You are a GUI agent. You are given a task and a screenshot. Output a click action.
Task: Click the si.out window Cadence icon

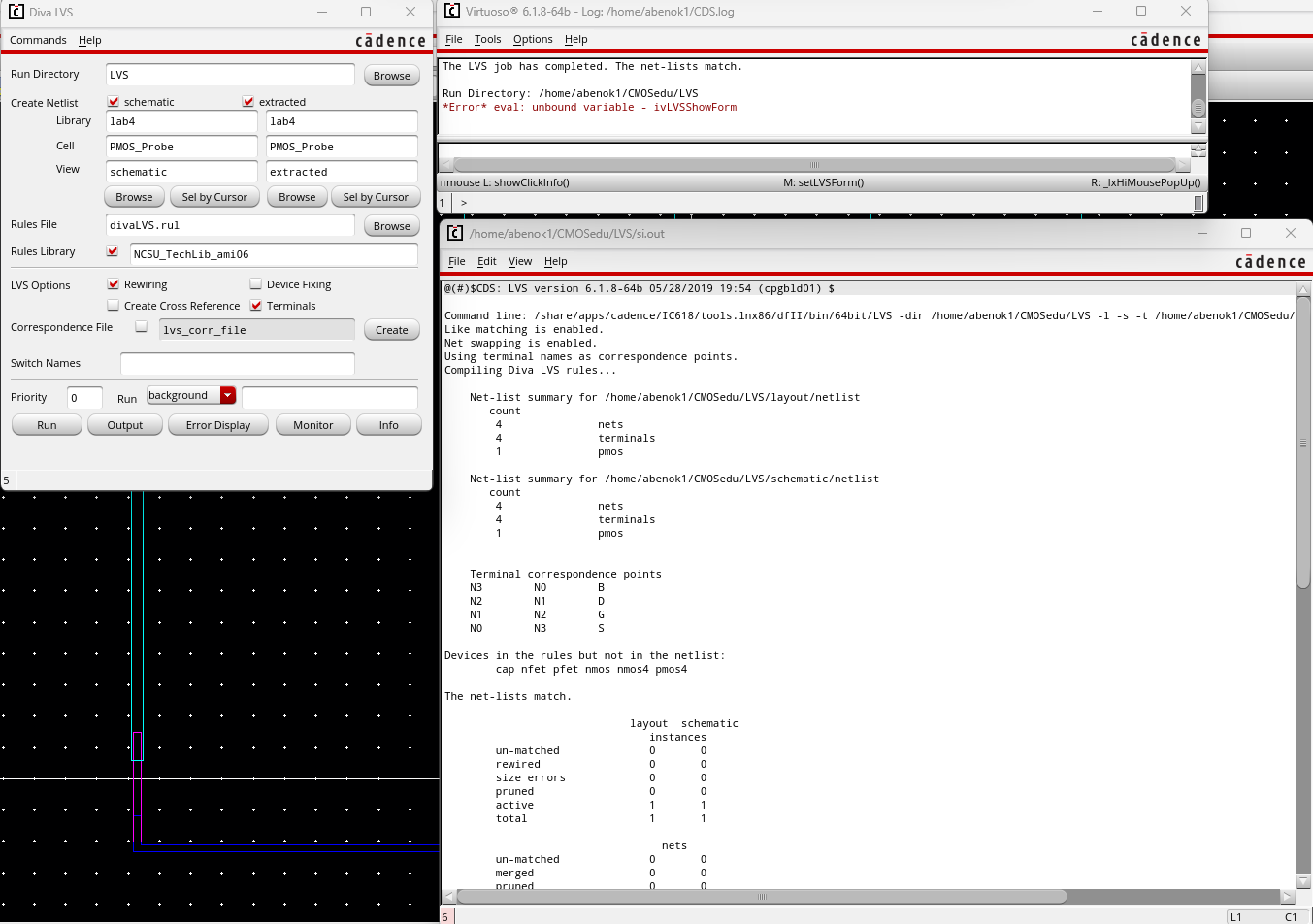click(x=455, y=233)
